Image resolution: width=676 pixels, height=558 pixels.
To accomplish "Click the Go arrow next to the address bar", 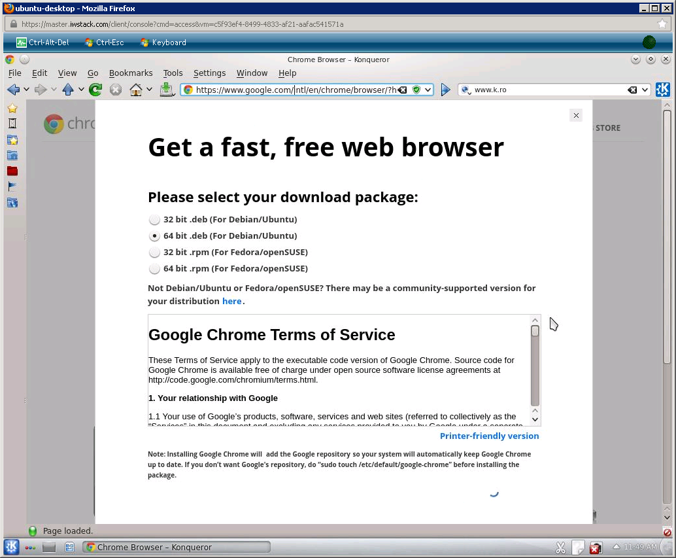I will point(446,90).
